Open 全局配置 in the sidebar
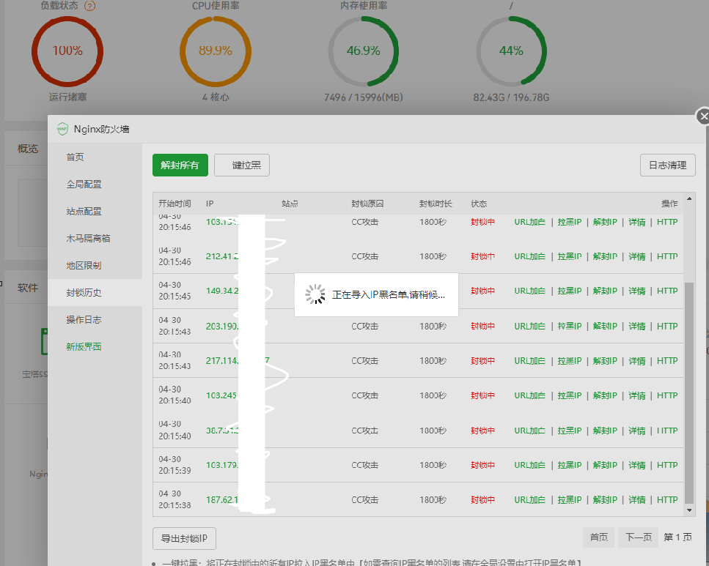Screen dimensions: 709x566 click(84, 185)
